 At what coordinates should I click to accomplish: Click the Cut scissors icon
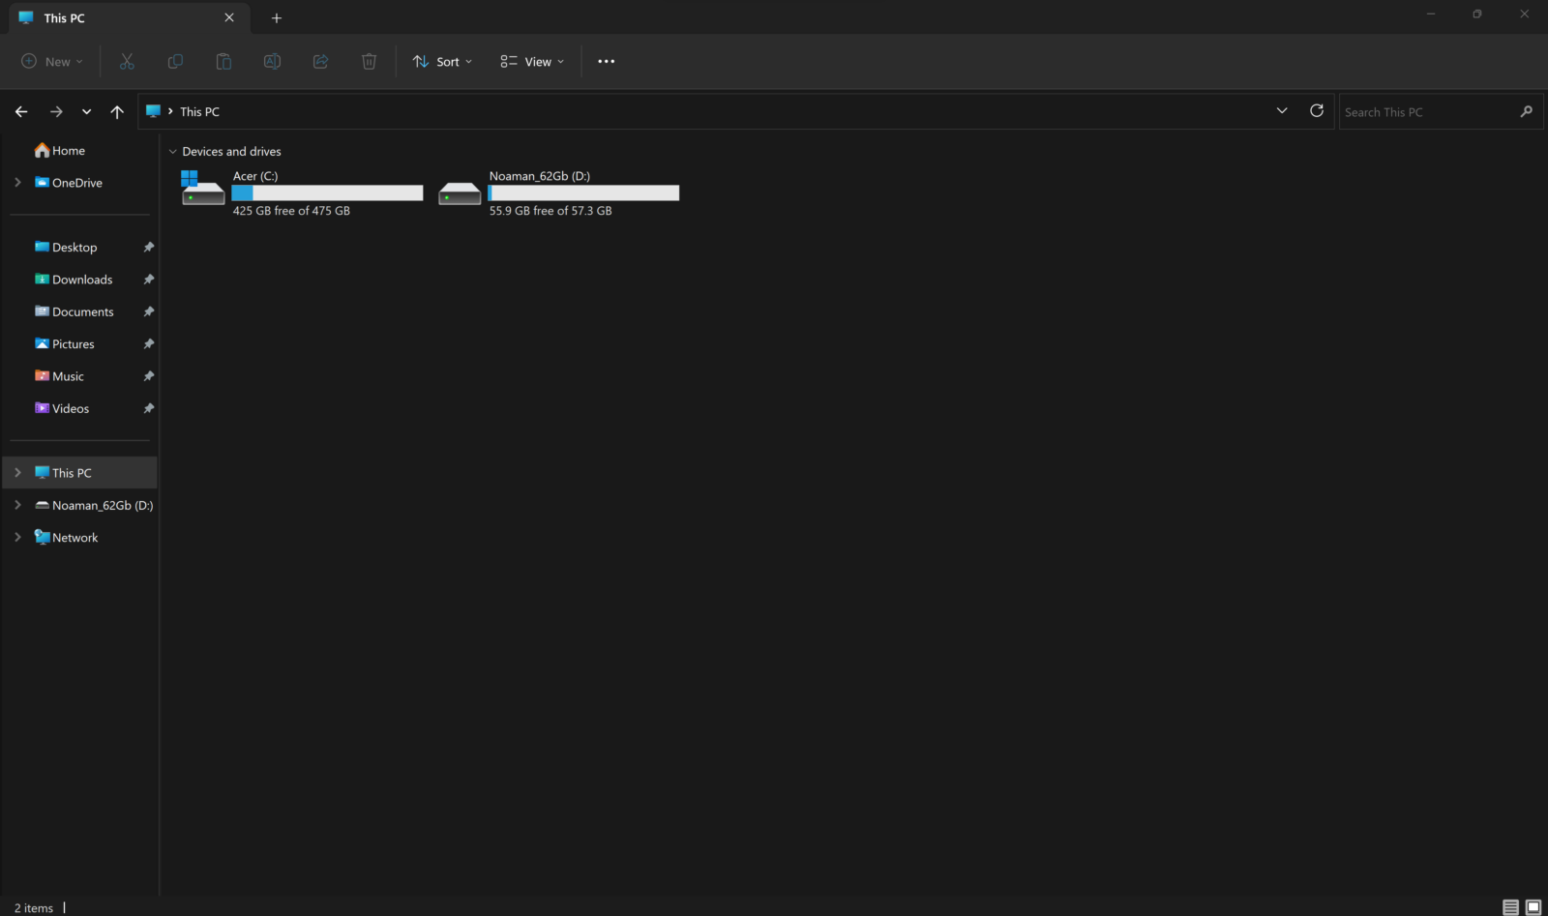click(x=127, y=61)
